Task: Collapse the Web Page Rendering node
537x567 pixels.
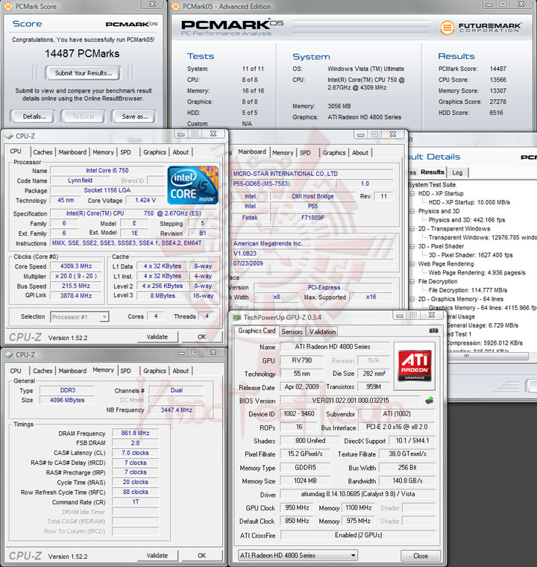Action: (x=412, y=264)
